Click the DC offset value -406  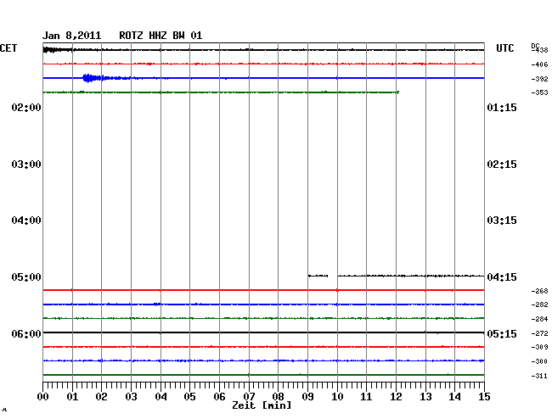tap(539, 64)
